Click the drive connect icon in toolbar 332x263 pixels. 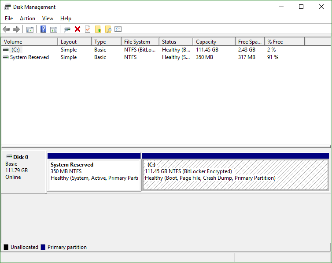[67, 30]
